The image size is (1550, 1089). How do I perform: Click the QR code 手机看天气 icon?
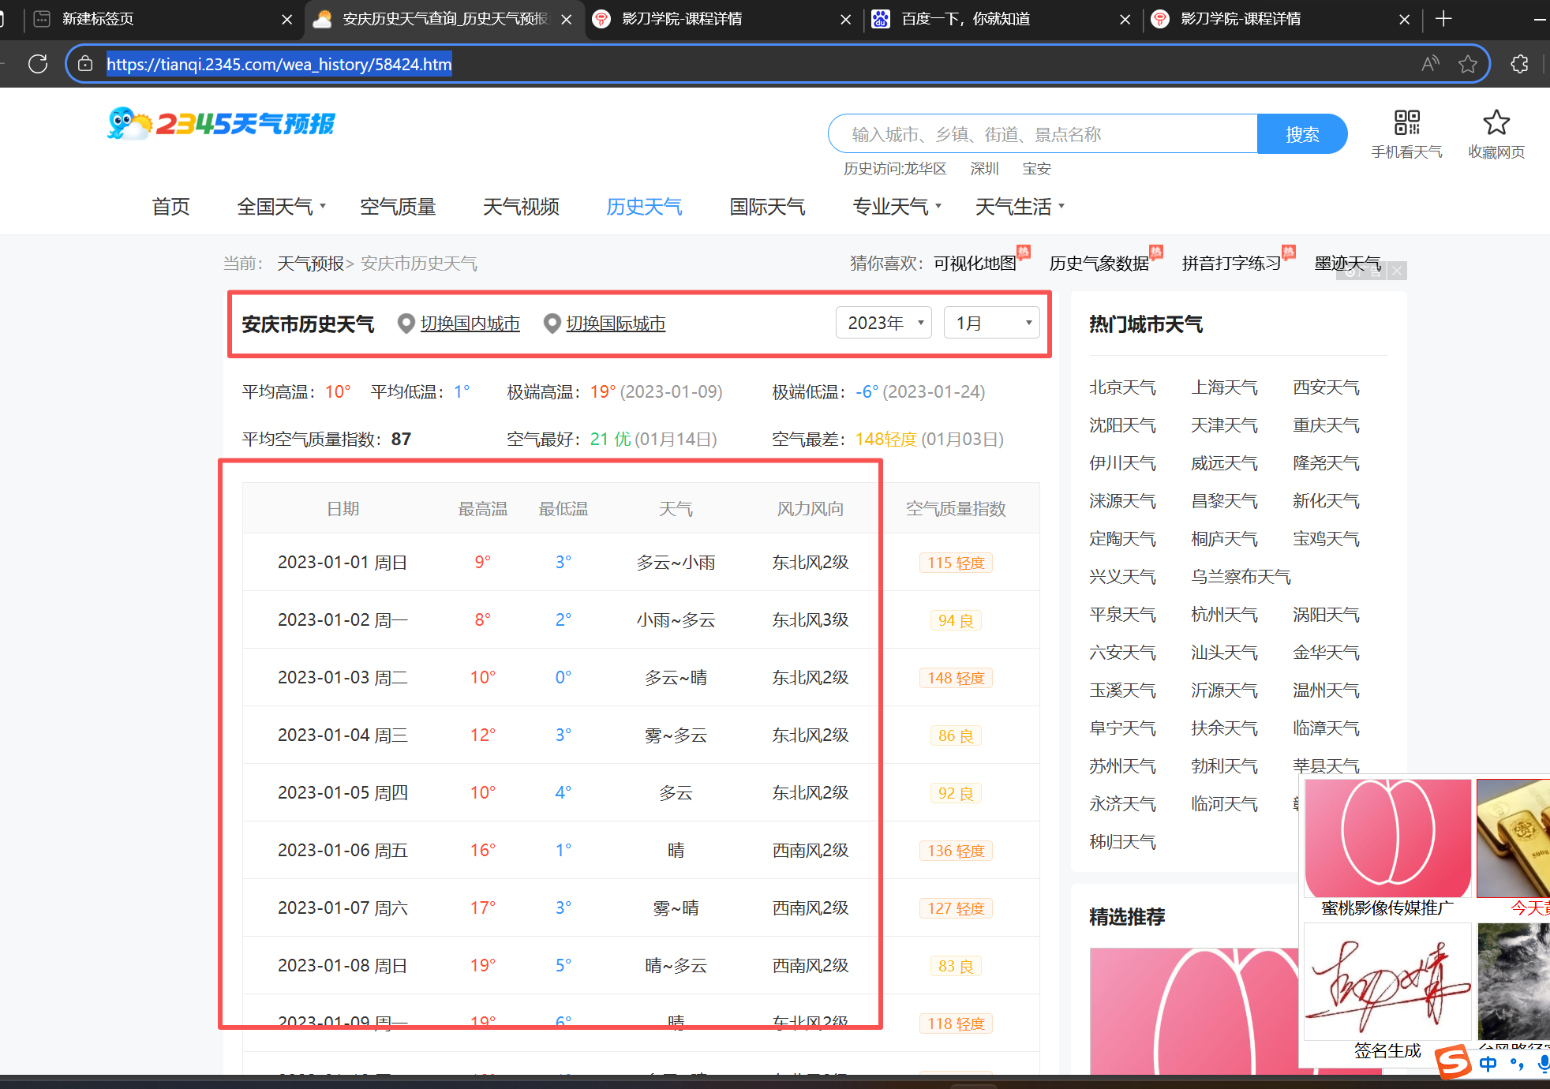[1407, 122]
